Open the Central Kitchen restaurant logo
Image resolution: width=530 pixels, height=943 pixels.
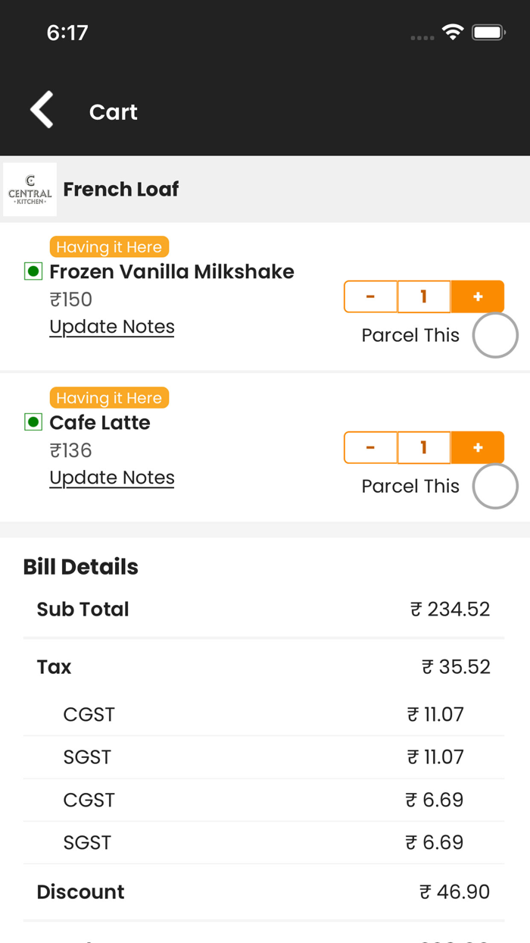(x=30, y=189)
